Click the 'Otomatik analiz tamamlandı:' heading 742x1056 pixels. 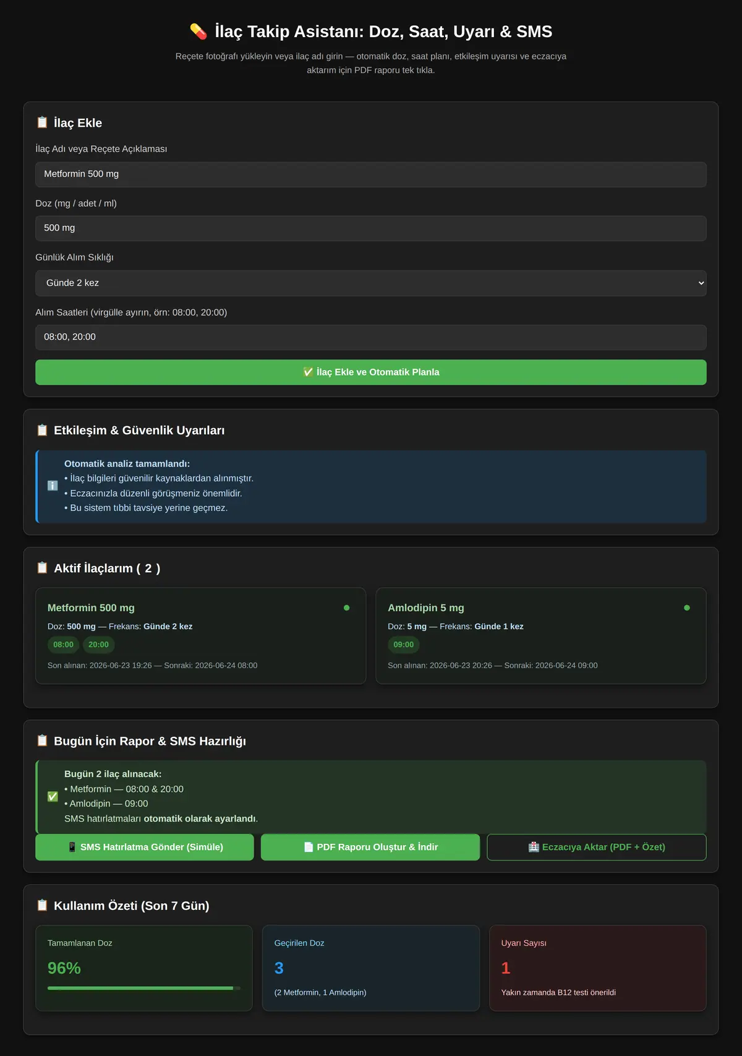pos(127,463)
